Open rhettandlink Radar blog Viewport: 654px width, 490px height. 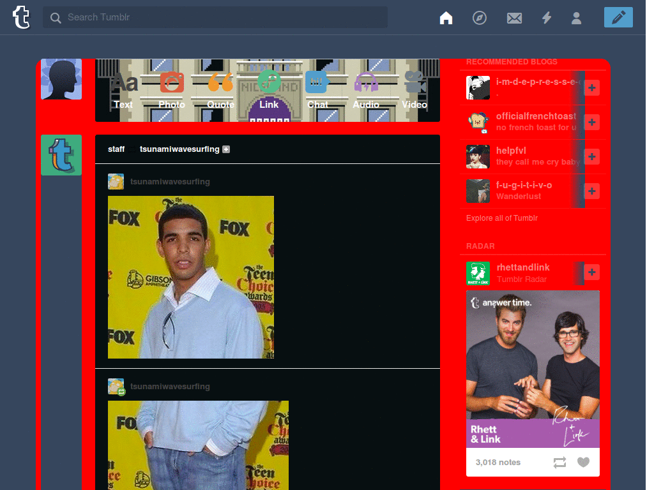[523, 267]
